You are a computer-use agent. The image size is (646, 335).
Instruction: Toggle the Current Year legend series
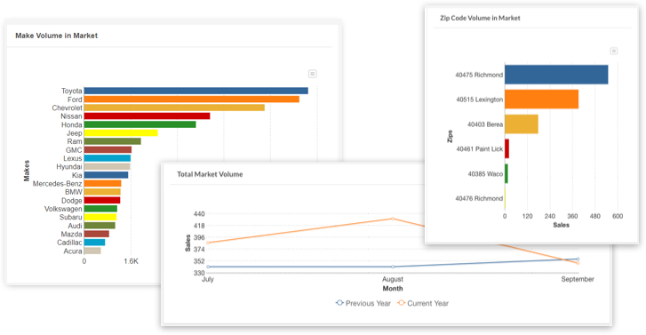(423, 303)
